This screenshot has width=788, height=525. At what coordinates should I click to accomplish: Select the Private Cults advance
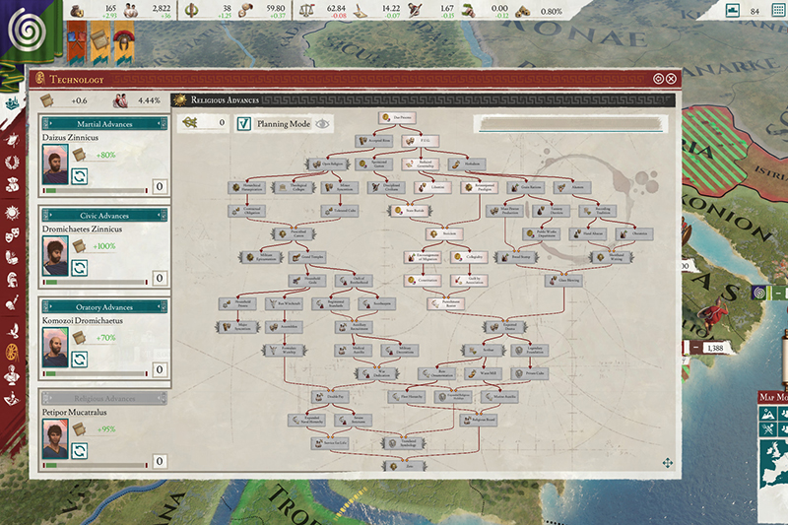click(530, 373)
